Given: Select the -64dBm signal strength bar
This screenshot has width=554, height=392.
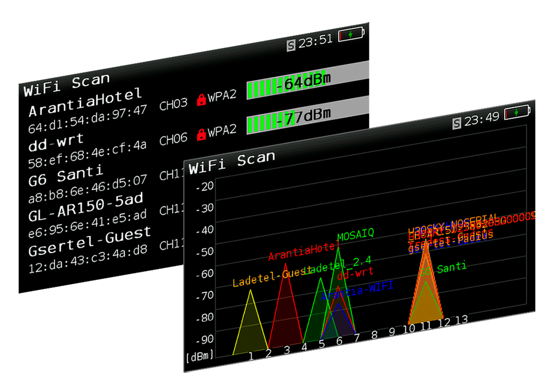Looking at the screenshot, I should point(308,80).
